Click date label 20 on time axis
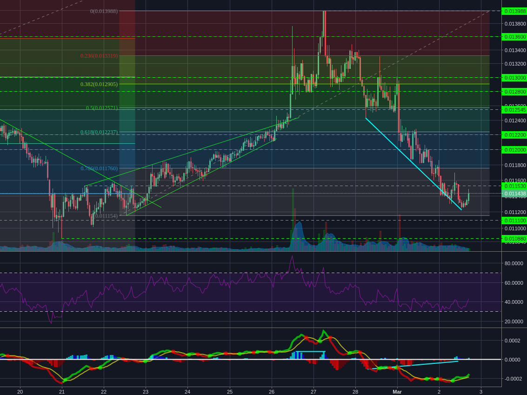This screenshot has height=395, width=527. [x=20, y=392]
